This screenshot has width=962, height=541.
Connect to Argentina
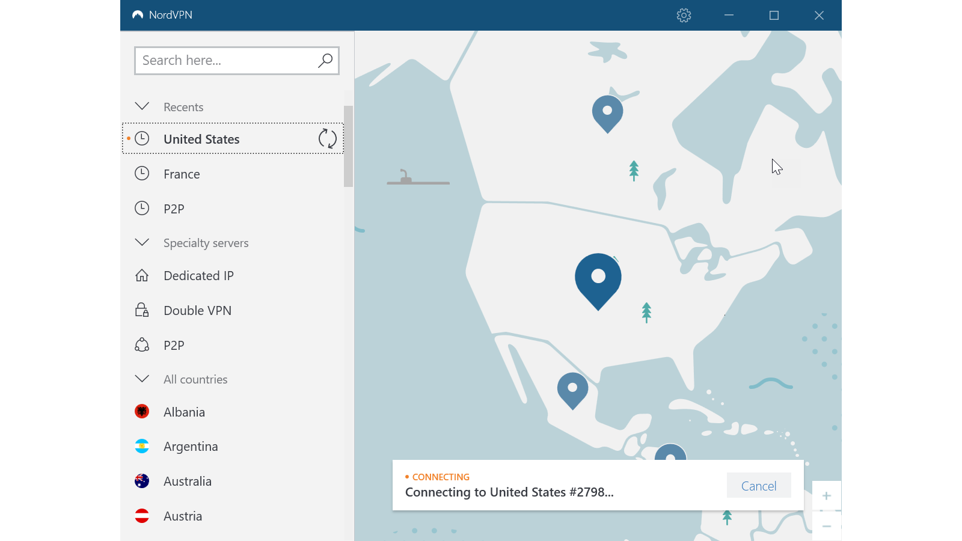point(233,446)
